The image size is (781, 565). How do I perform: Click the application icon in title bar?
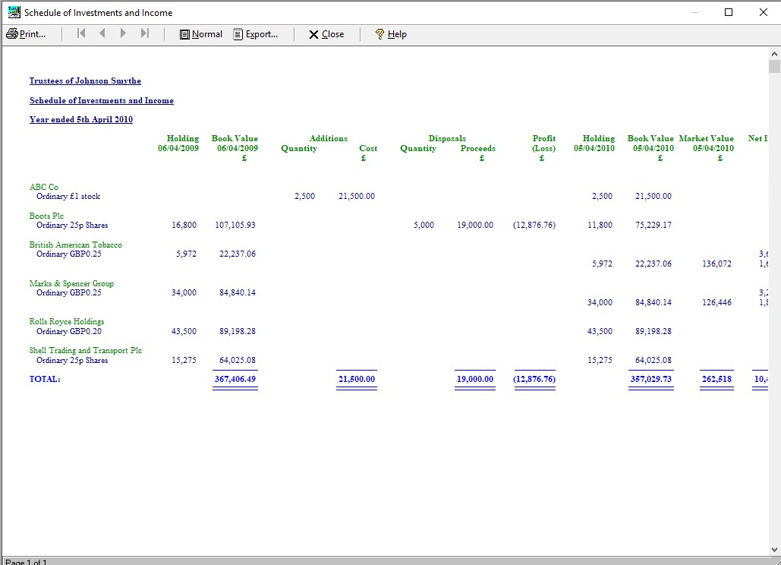[14, 12]
